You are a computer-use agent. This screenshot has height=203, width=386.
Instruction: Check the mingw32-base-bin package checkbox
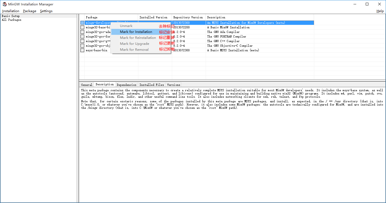point(82,27)
